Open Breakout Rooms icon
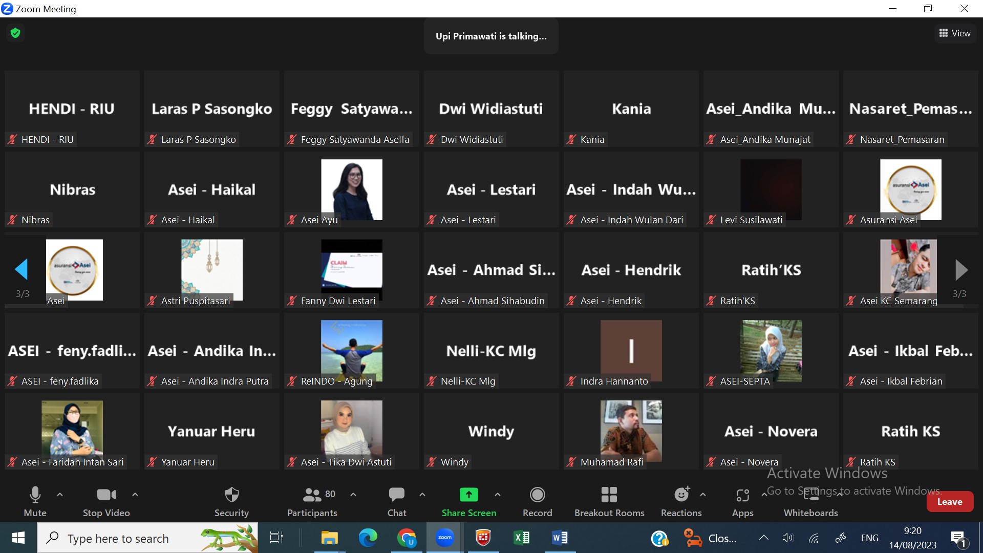983x553 pixels. (609, 495)
